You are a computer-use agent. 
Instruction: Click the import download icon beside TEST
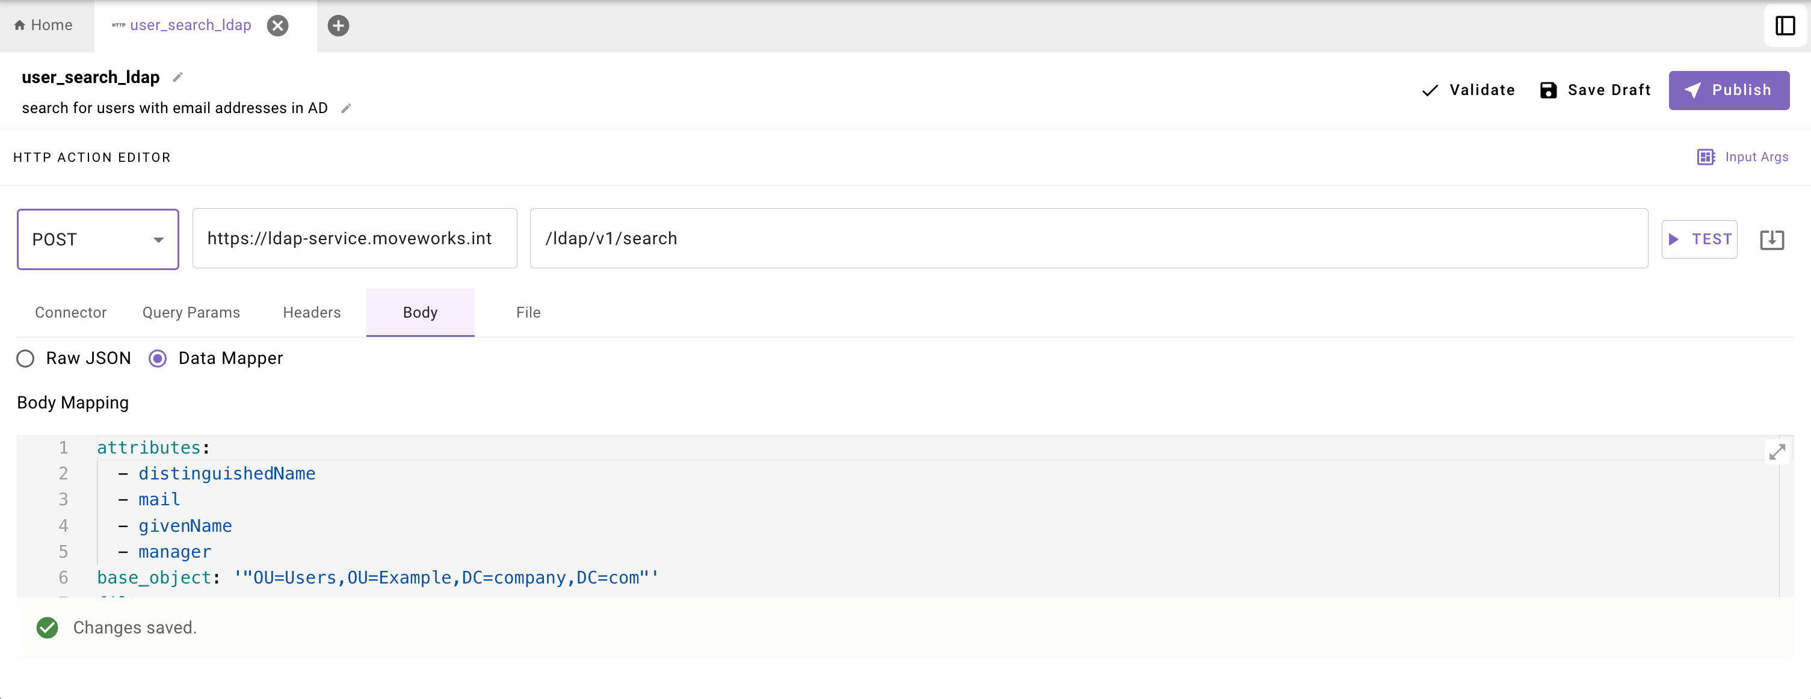click(1772, 240)
